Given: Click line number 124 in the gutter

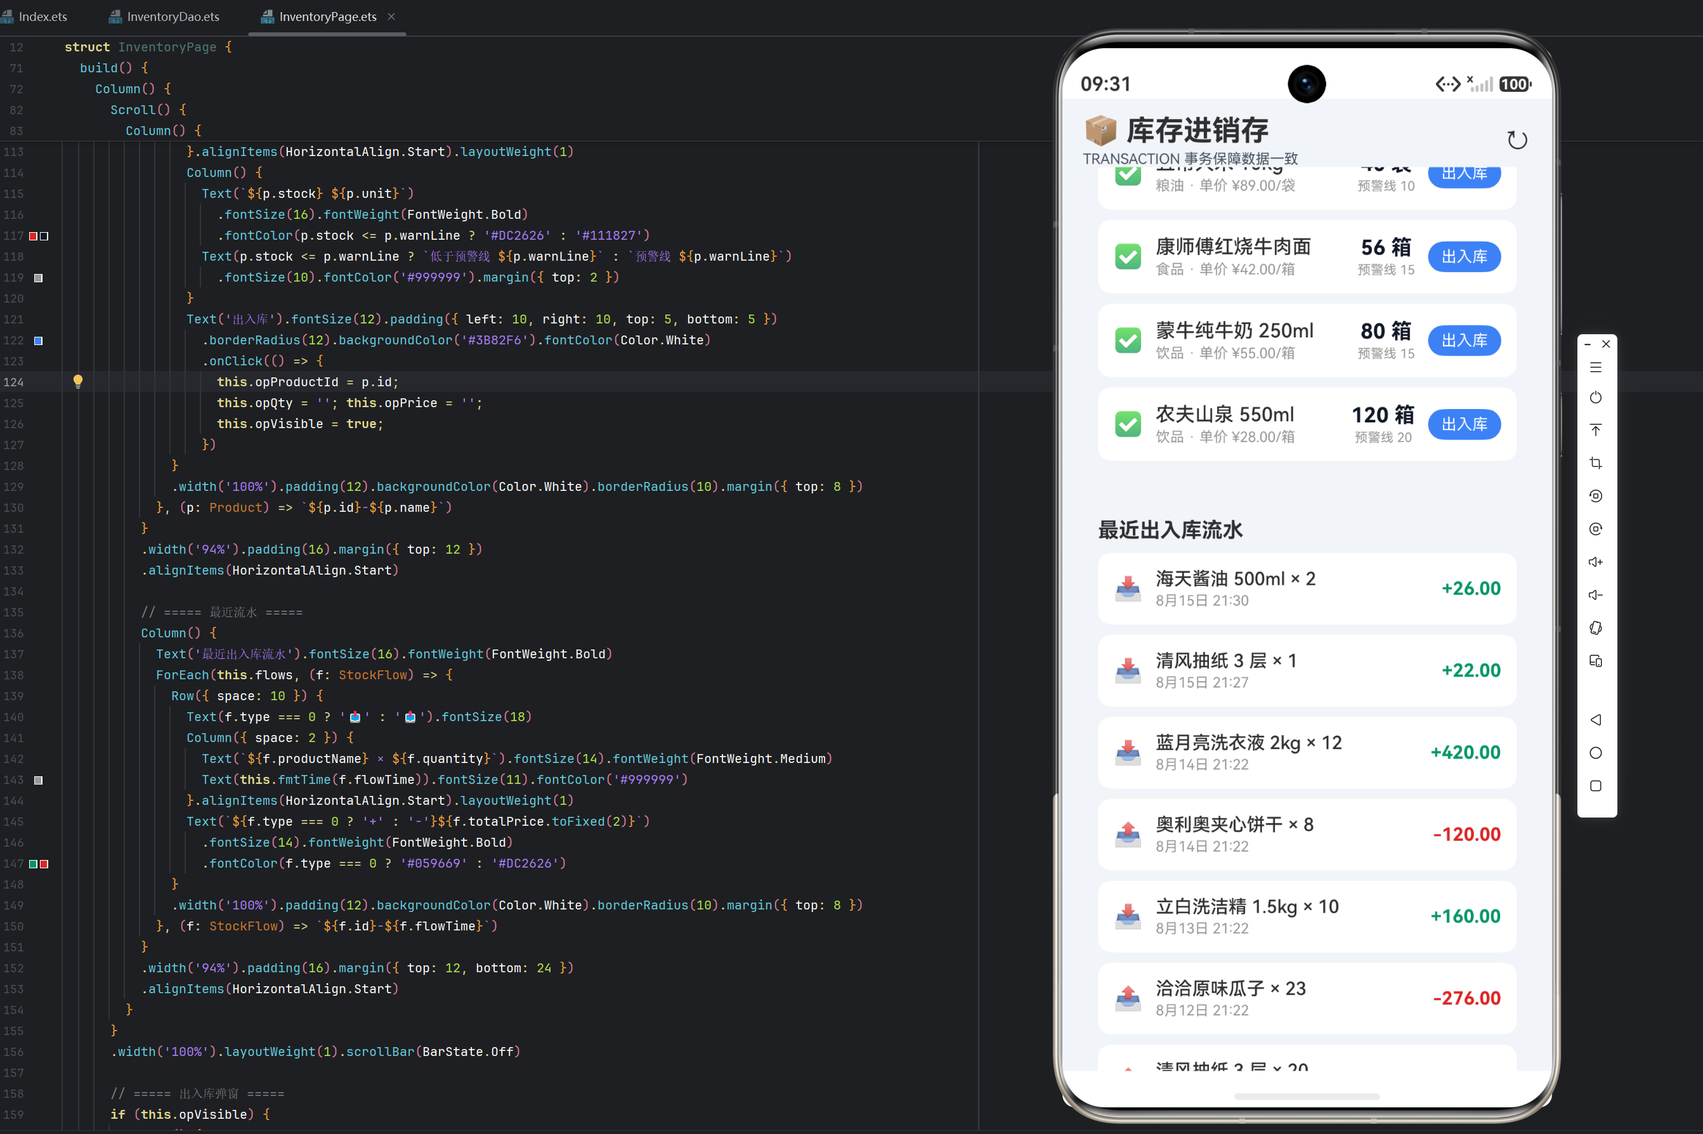Looking at the screenshot, I should coord(14,382).
